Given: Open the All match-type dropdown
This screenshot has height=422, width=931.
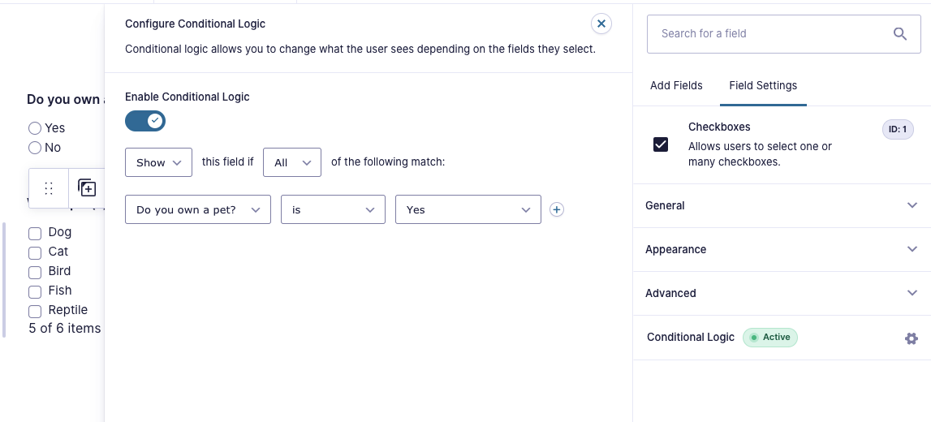Looking at the screenshot, I should (292, 162).
